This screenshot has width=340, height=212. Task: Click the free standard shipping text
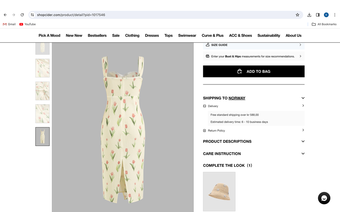click(x=234, y=115)
